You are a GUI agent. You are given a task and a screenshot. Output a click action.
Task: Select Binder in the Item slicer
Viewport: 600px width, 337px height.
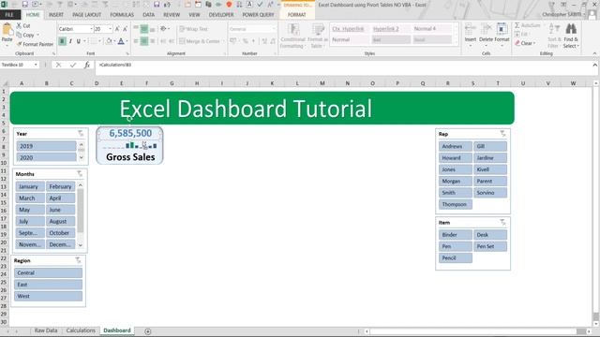point(456,235)
